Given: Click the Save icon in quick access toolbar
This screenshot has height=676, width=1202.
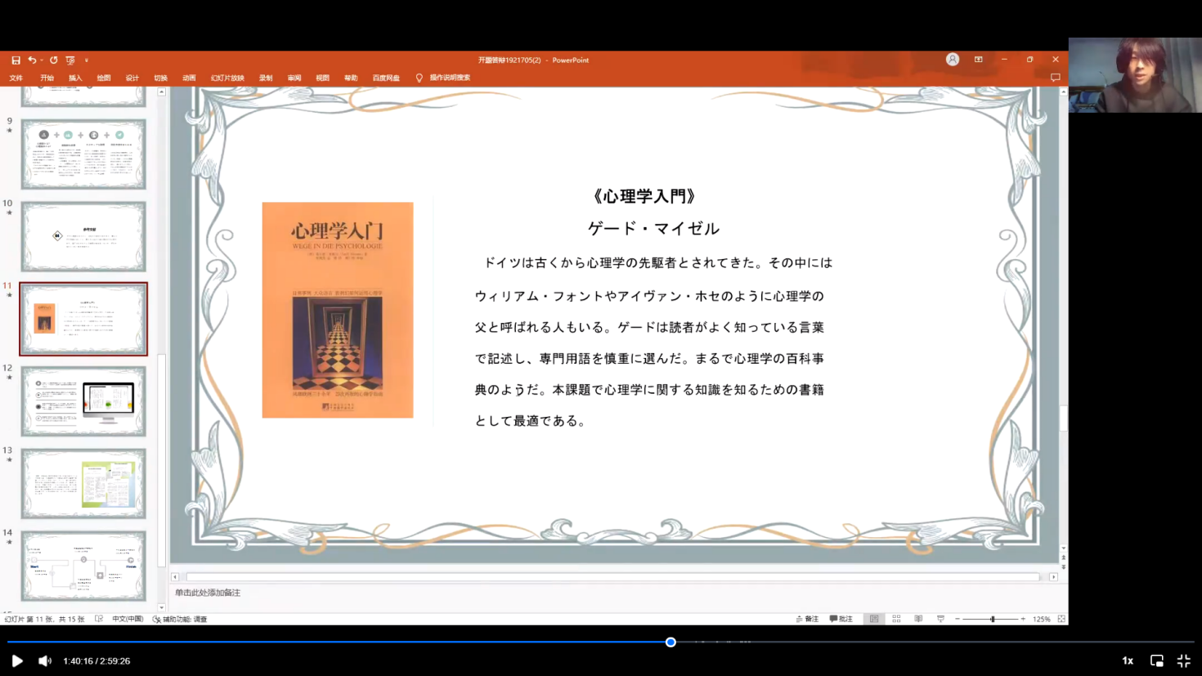Looking at the screenshot, I should point(16,60).
